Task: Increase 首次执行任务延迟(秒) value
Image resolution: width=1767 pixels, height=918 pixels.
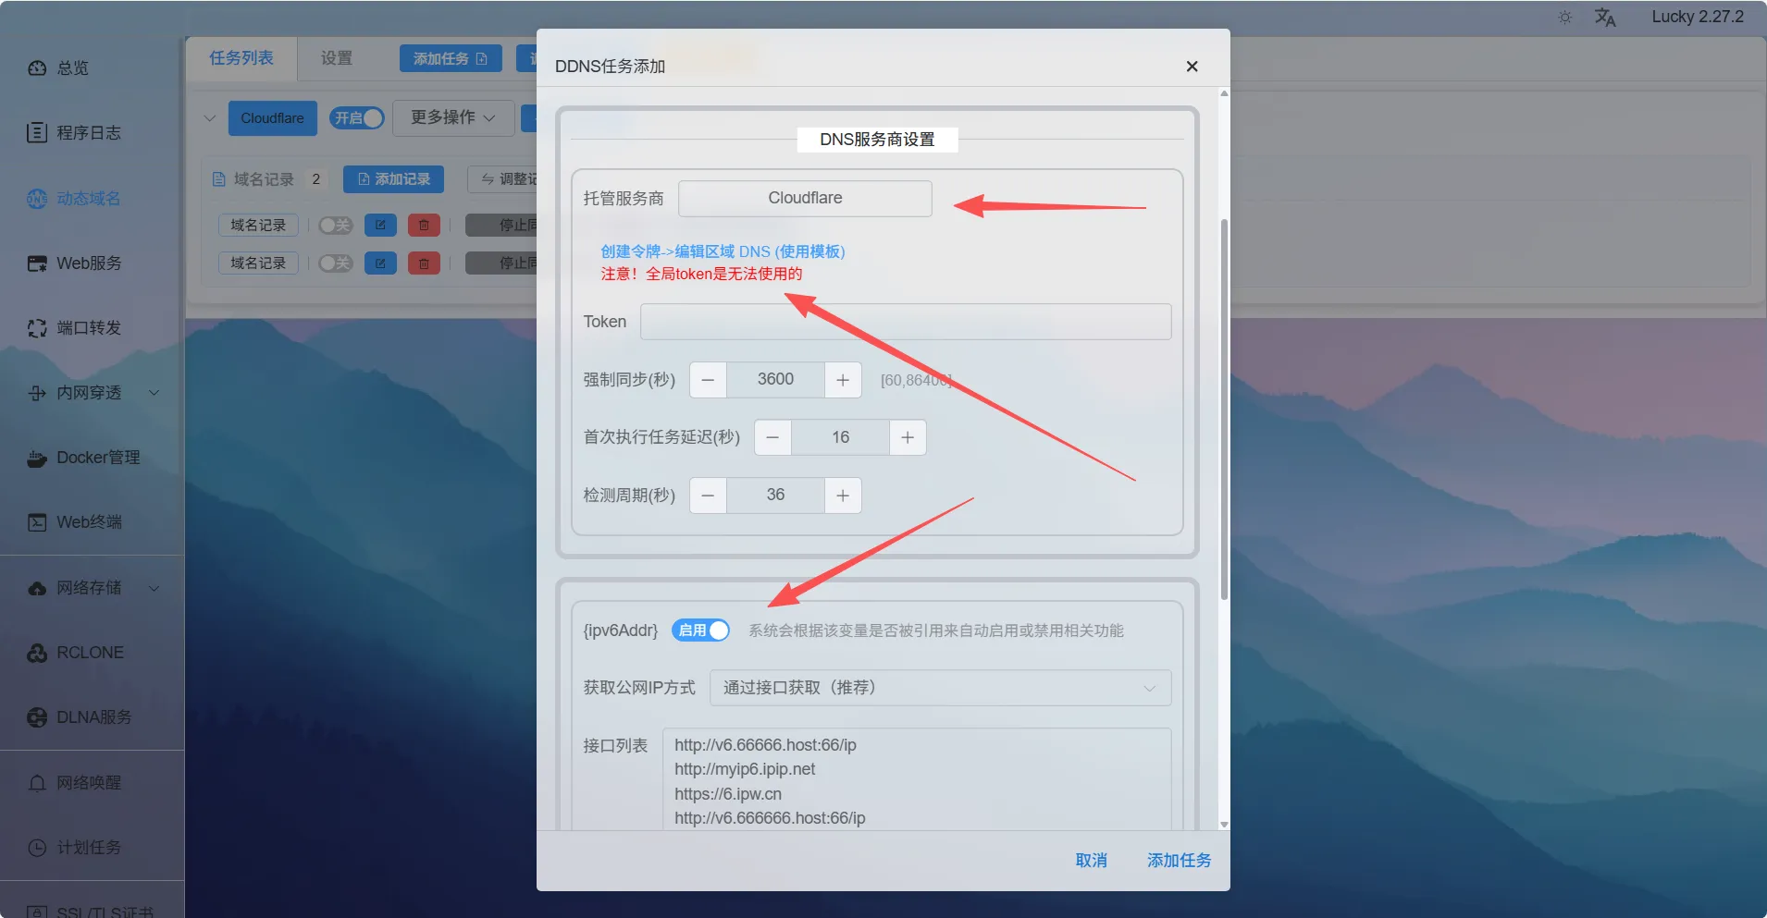Action: [x=908, y=437]
